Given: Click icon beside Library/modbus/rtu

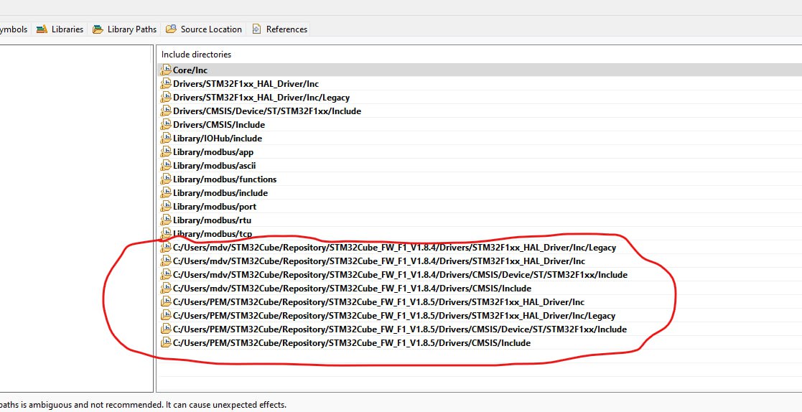Looking at the screenshot, I should pyautogui.click(x=166, y=220).
